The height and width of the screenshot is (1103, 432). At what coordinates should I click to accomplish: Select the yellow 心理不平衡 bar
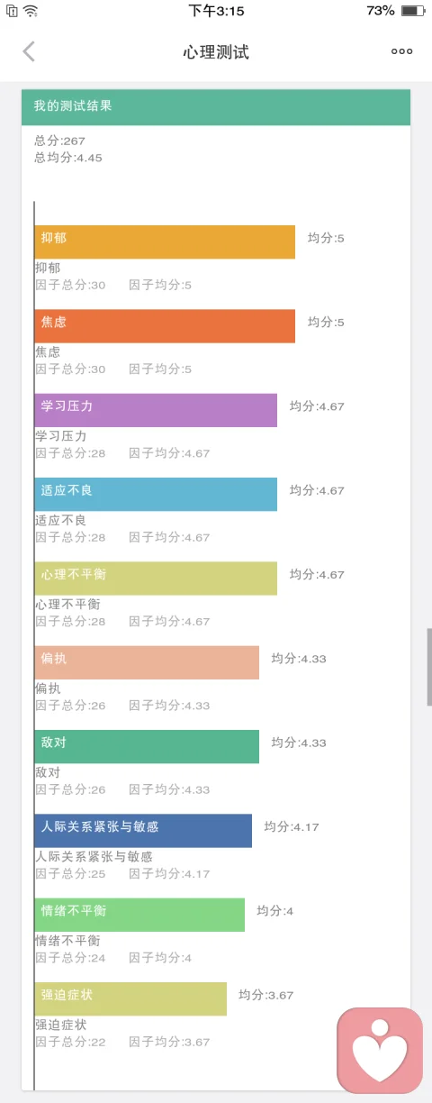pyautogui.click(x=156, y=579)
